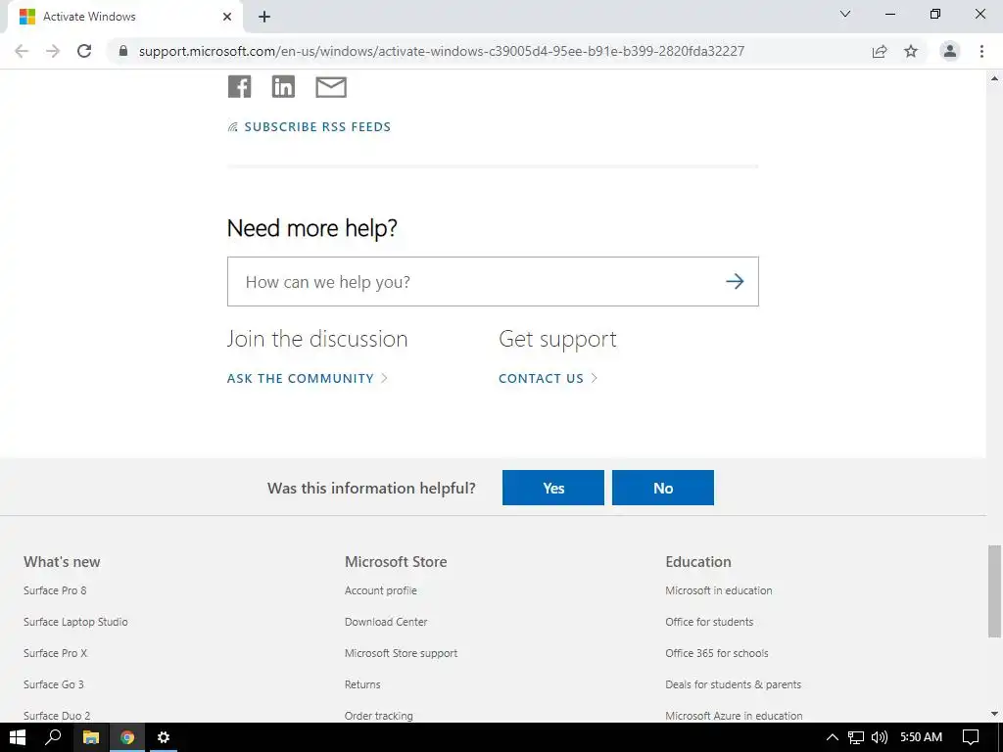
Task: Answer No to the information helpful question
Action: [663, 488]
